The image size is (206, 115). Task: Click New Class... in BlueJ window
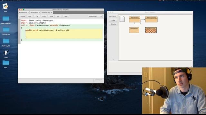pyautogui.click(x=113, y=17)
